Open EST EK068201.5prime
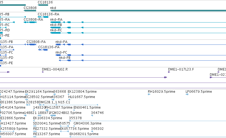 coord(84,134)
